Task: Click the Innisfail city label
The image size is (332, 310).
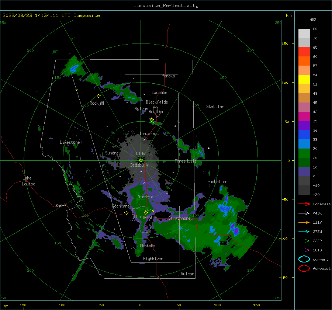Action: click(x=149, y=133)
